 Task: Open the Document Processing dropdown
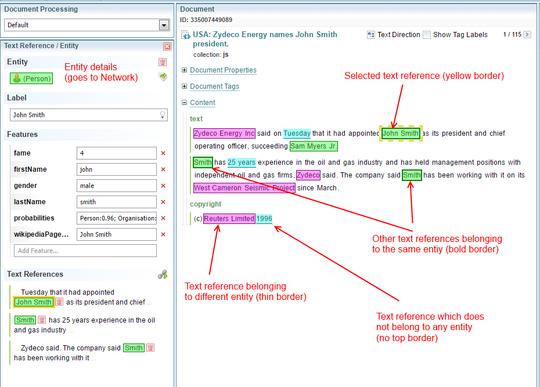coord(164,25)
